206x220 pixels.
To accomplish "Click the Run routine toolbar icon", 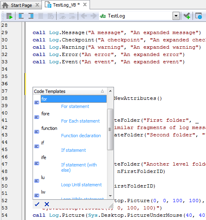I will [x=9, y=16].
